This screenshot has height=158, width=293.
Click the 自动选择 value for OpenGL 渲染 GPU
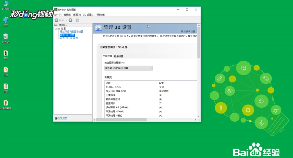coord(164,91)
